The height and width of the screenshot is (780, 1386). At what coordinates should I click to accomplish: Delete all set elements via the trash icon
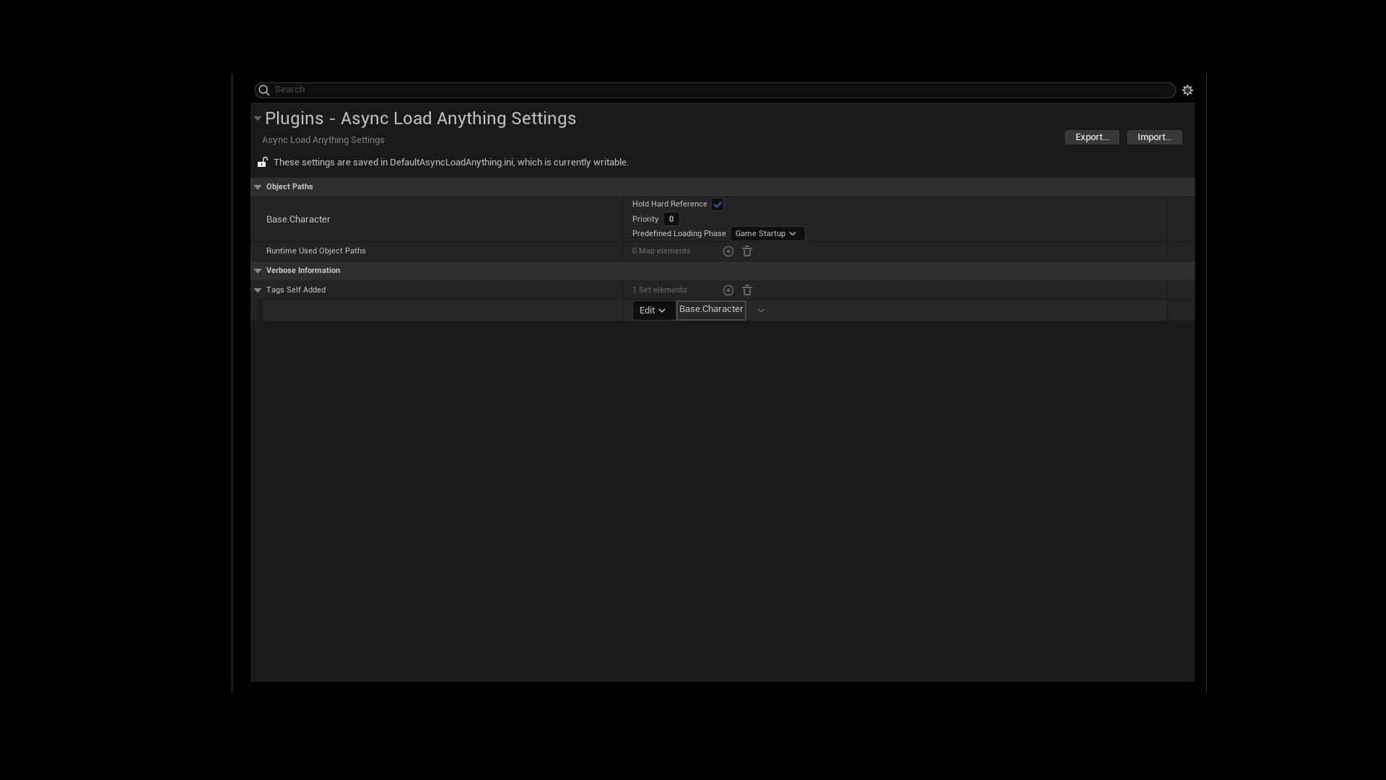746,290
